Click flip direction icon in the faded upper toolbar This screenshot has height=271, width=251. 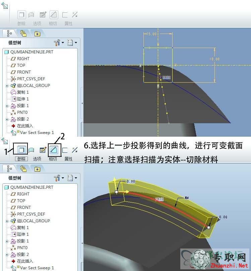point(75,15)
